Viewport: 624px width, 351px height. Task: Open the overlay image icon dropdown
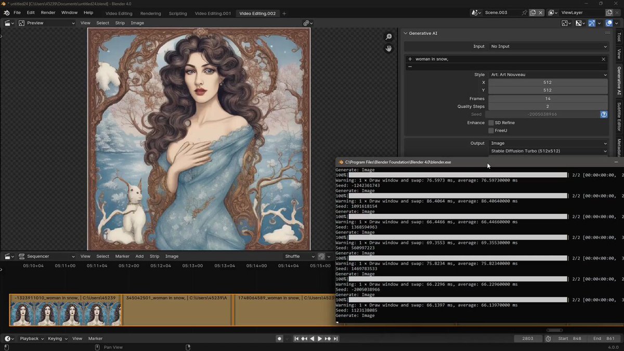point(580,23)
